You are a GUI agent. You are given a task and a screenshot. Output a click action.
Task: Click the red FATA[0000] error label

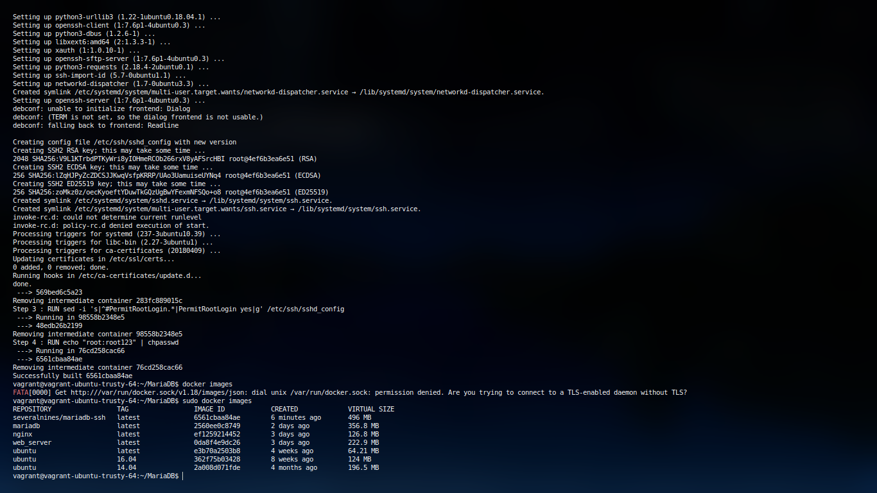32,393
